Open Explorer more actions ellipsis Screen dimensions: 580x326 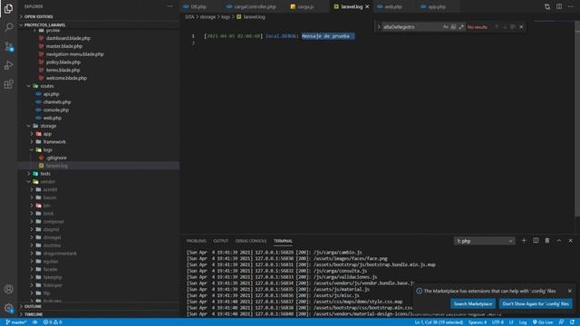click(169, 6)
